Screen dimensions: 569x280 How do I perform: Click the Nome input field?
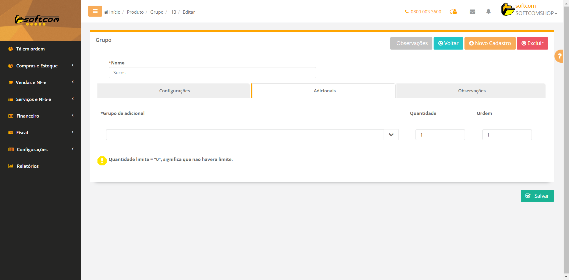pos(212,73)
